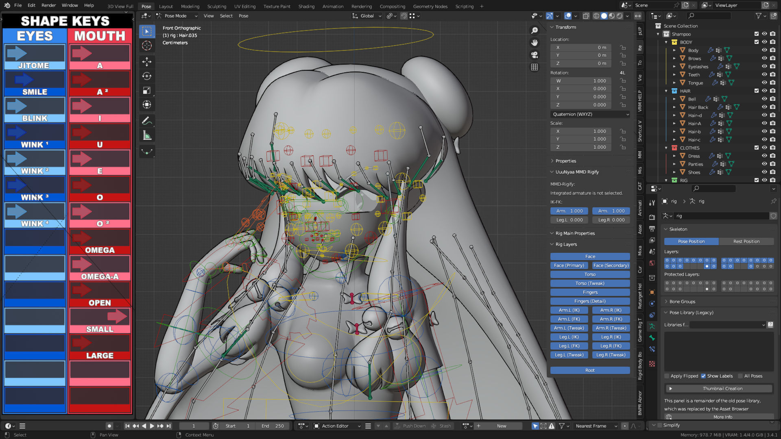Uncheck the HAIR collection checkbox
The image size is (781, 439).
click(x=756, y=91)
